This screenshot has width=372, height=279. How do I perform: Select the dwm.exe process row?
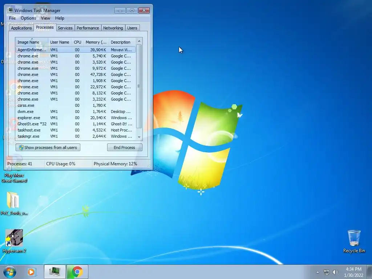pos(76,112)
